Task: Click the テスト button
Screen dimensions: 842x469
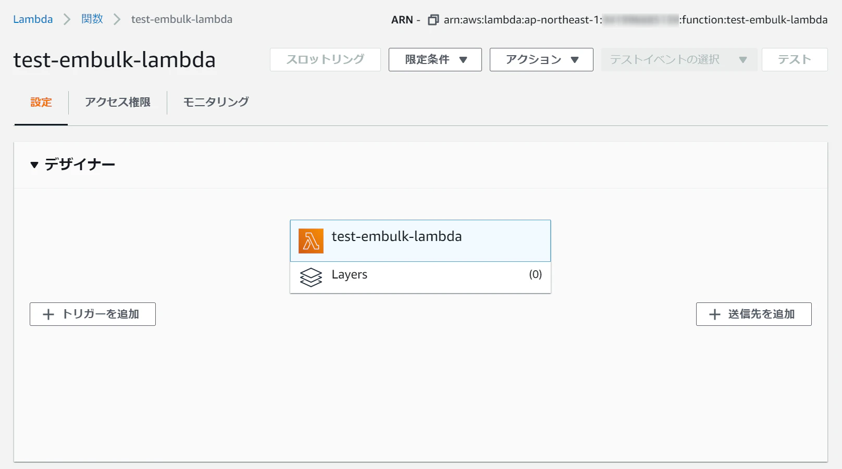Action: click(795, 60)
